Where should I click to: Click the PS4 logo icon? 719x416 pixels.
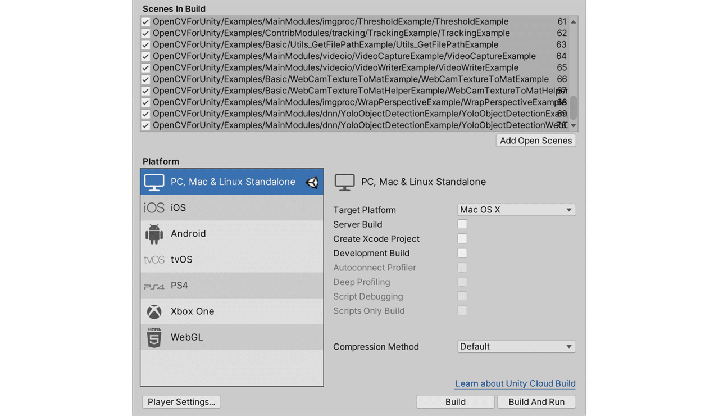point(154,286)
